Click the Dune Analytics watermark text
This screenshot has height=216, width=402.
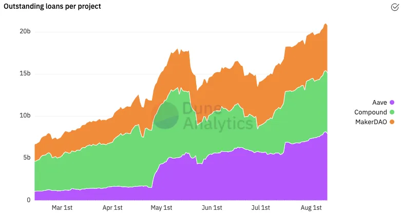click(218, 116)
